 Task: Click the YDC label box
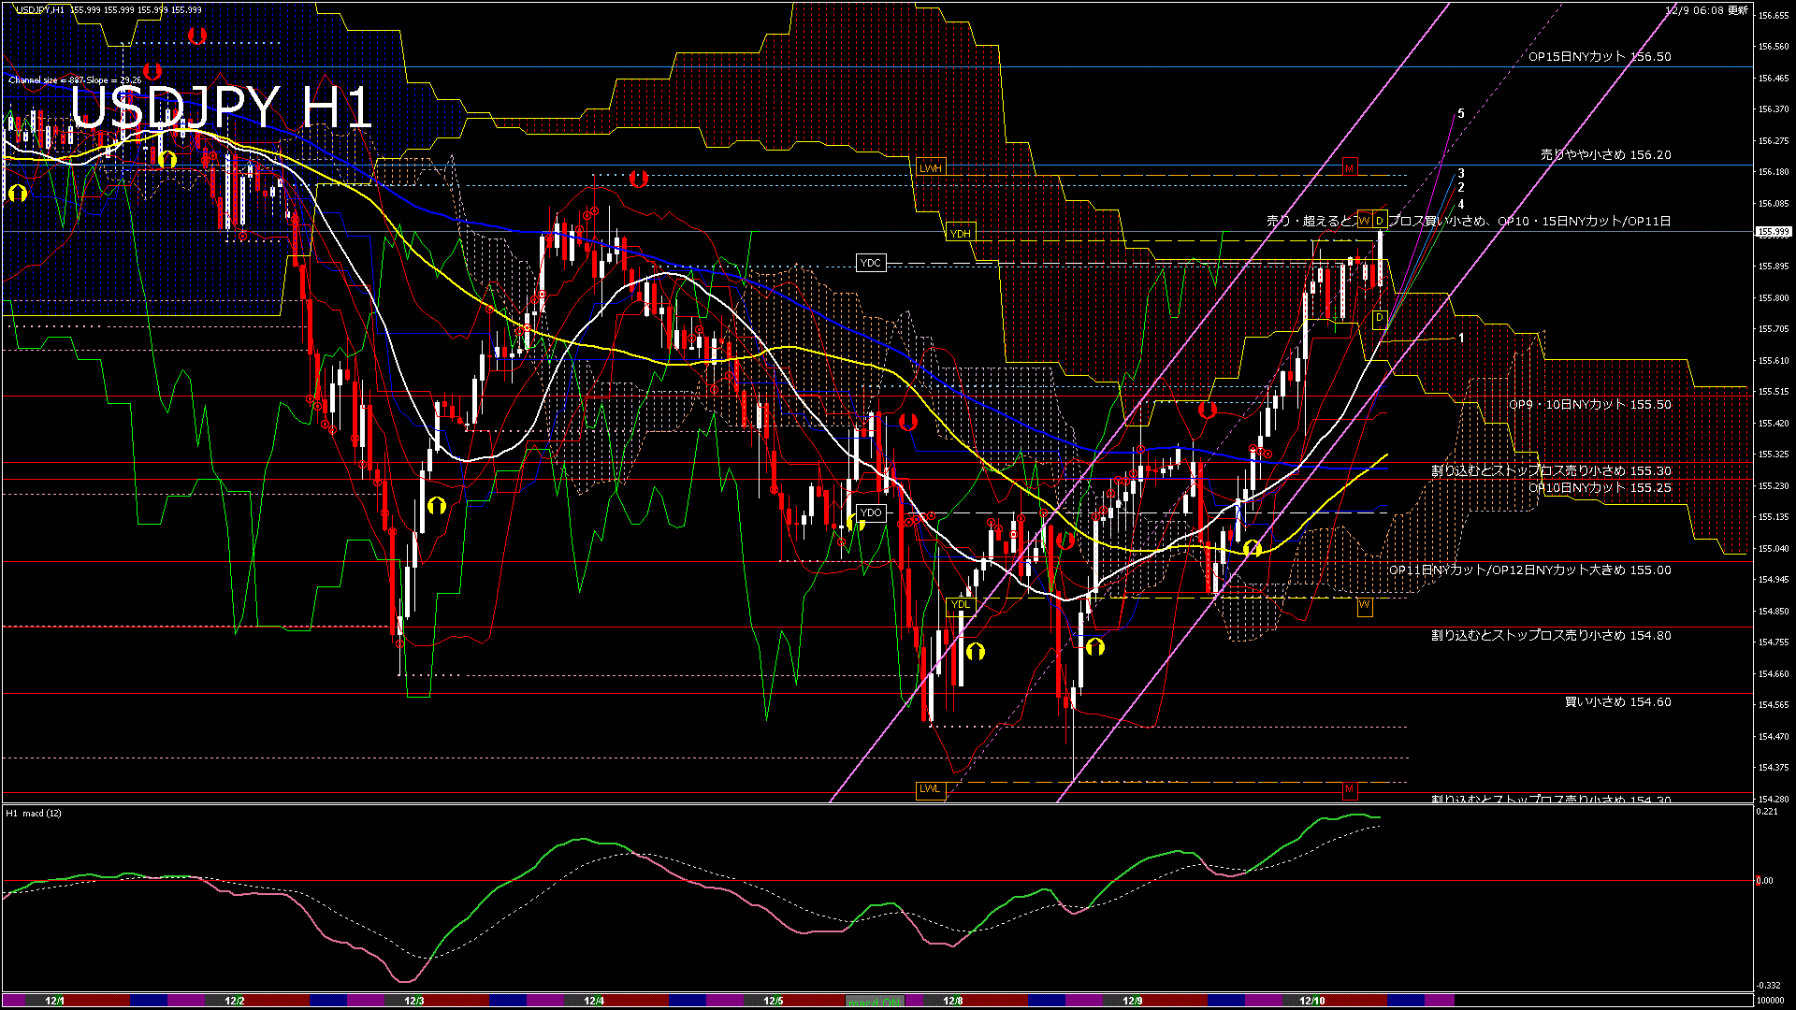[872, 263]
